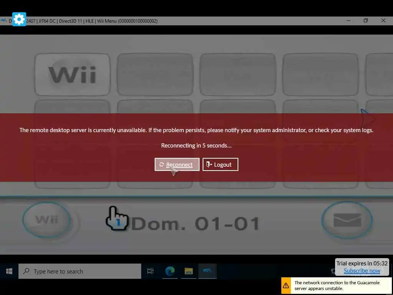
Task: Open the blue settings gear icon
Action: pos(19,19)
